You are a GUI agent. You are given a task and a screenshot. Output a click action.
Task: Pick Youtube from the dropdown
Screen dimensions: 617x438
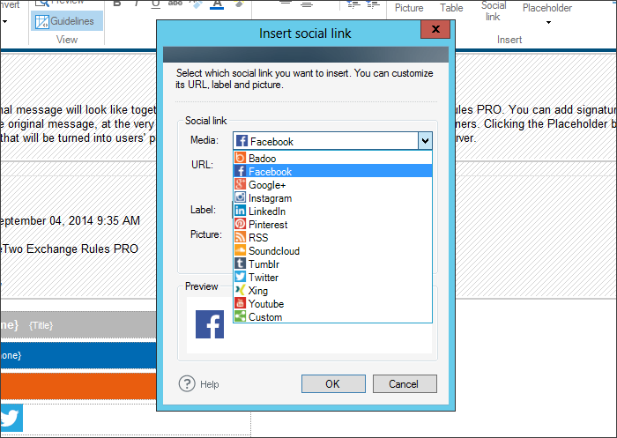[265, 304]
